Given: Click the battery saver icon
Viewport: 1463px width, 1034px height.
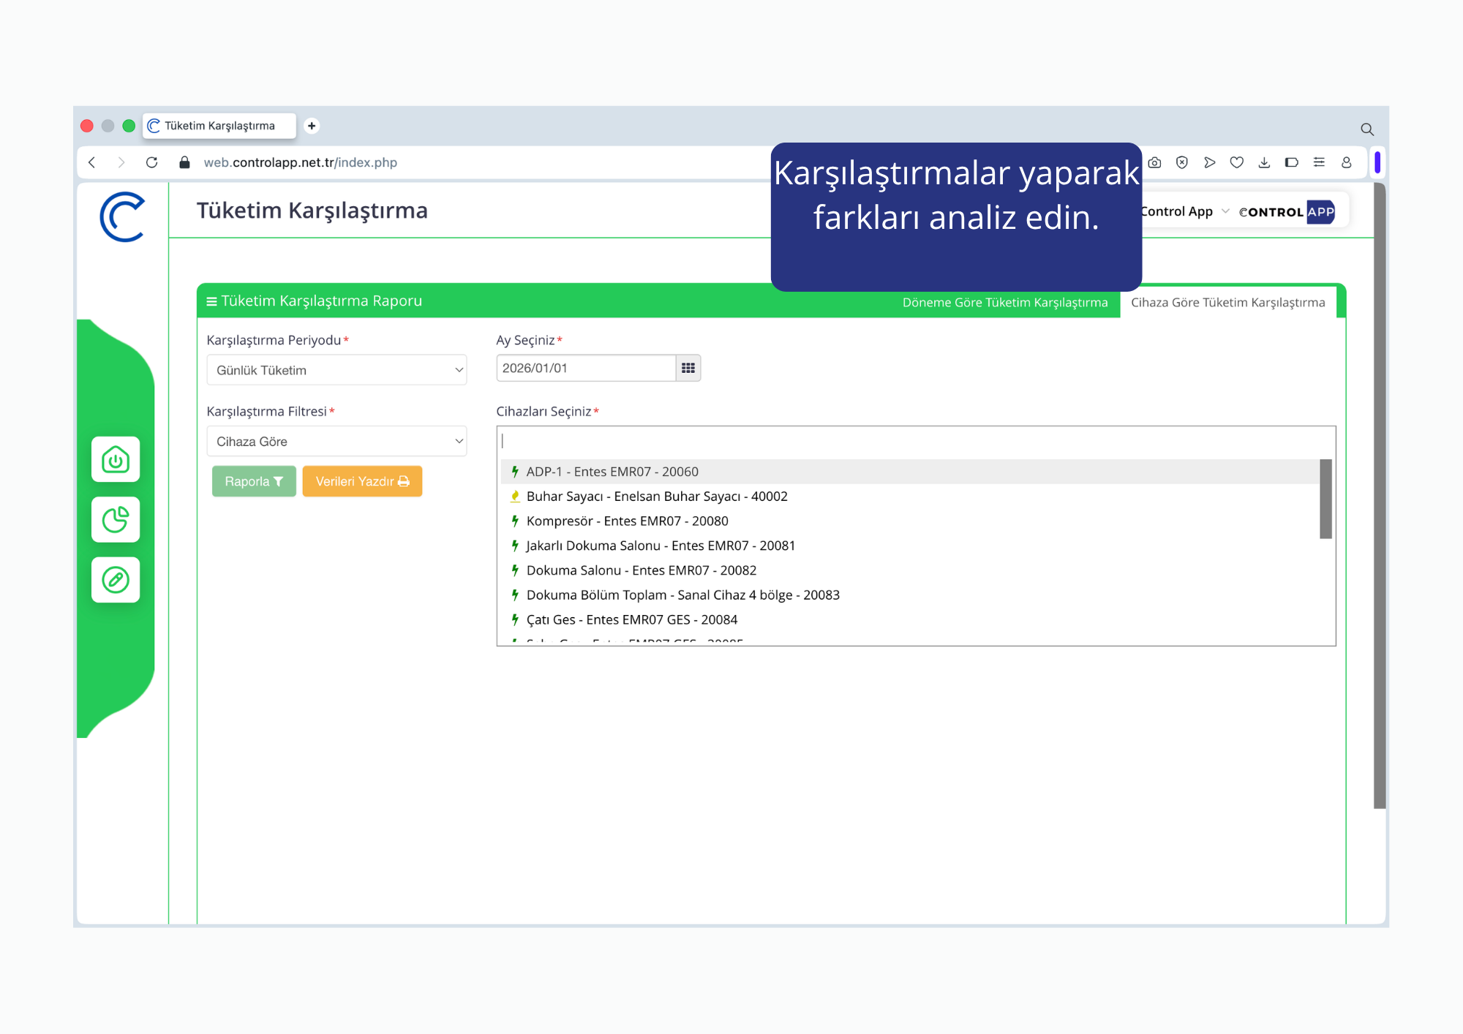Looking at the screenshot, I should tap(1292, 162).
